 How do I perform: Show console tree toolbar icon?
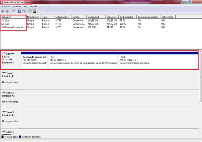13,12
